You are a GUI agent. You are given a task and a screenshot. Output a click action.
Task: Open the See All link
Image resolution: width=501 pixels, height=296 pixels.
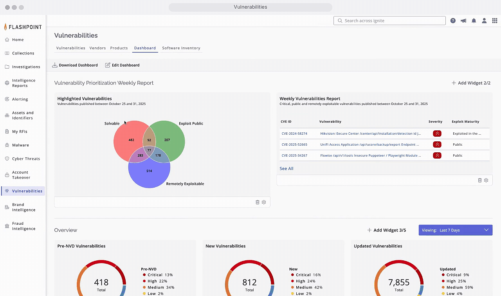(x=286, y=169)
